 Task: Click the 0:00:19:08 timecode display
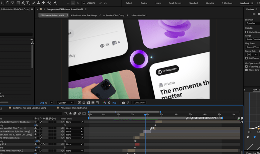tap(139, 103)
